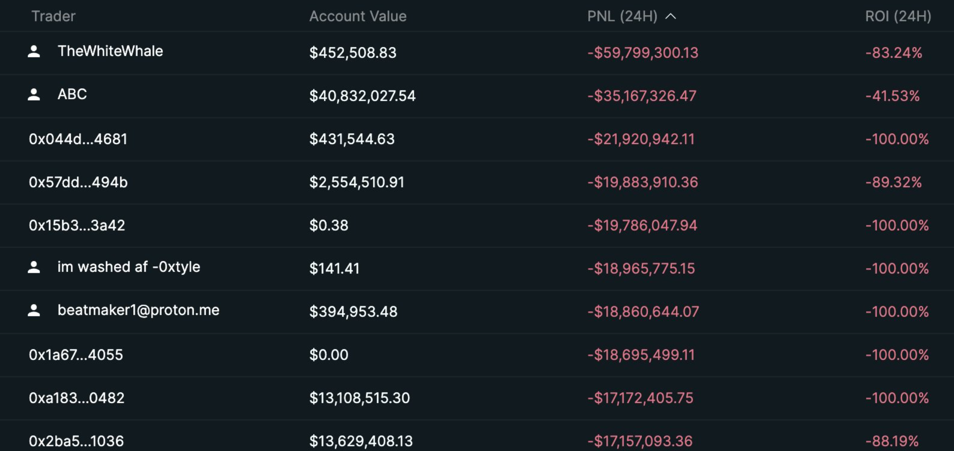The height and width of the screenshot is (451, 954).
Task: Sort by the PNL (24H) column header
Action: 622,16
